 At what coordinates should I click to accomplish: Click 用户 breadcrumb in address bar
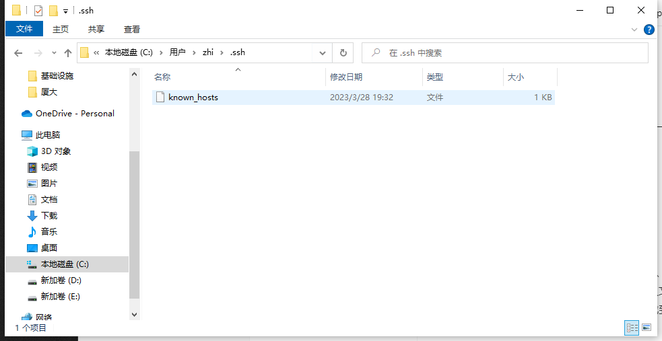[177, 52]
